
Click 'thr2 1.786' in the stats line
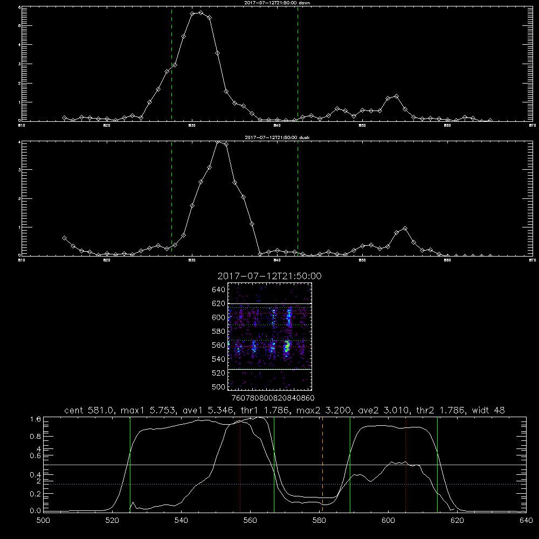(x=441, y=410)
